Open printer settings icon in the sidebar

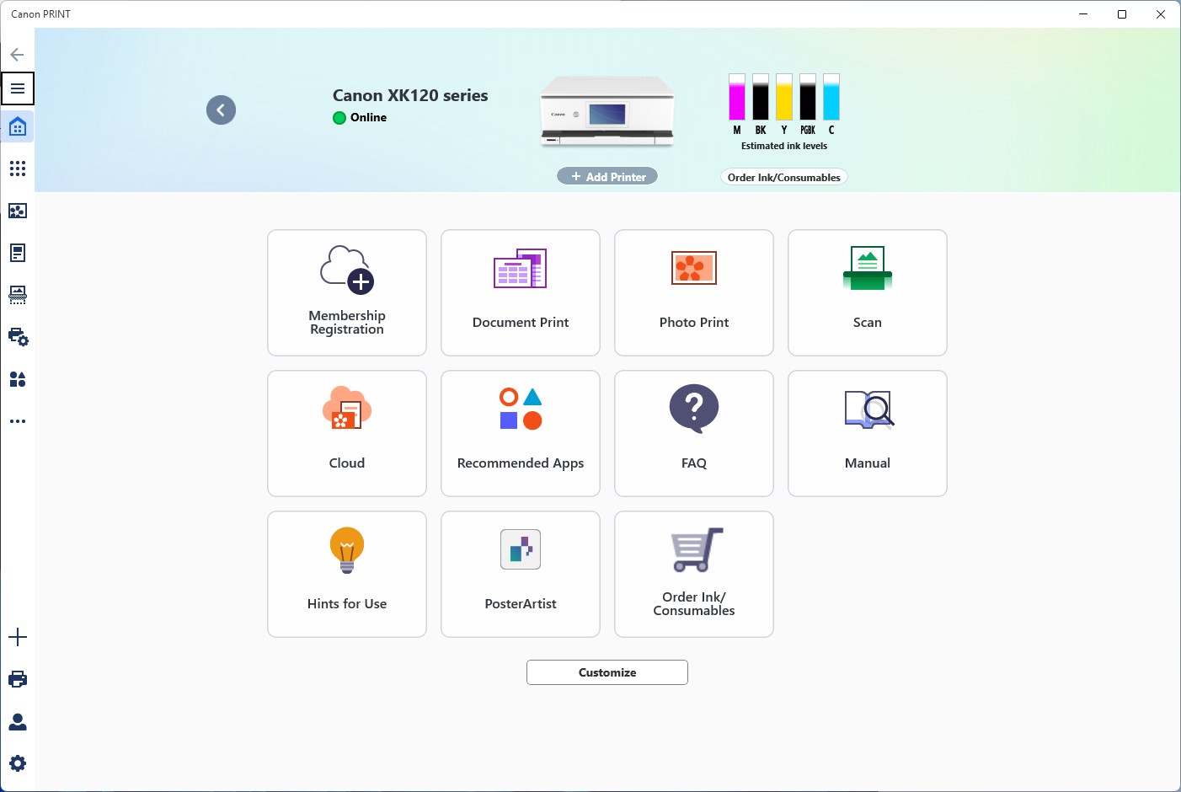click(17, 337)
